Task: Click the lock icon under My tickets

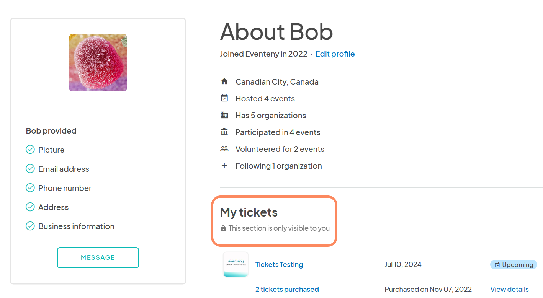Action: coord(223,228)
